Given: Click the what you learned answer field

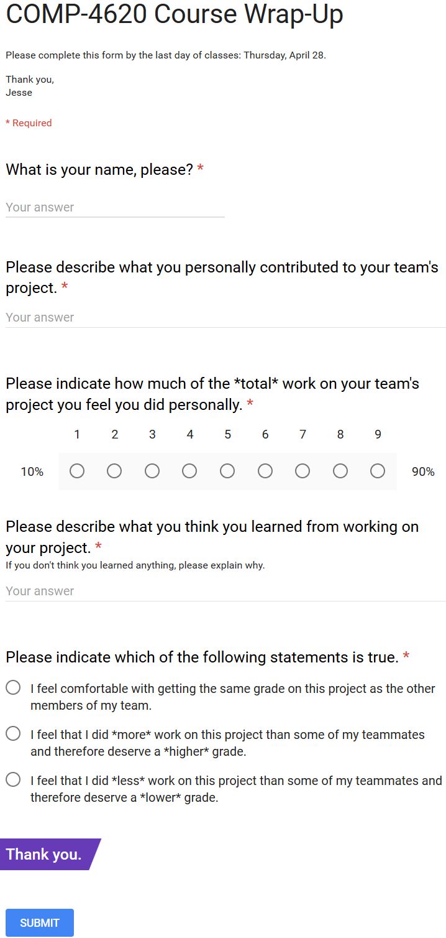Looking at the screenshot, I should 225,591.
